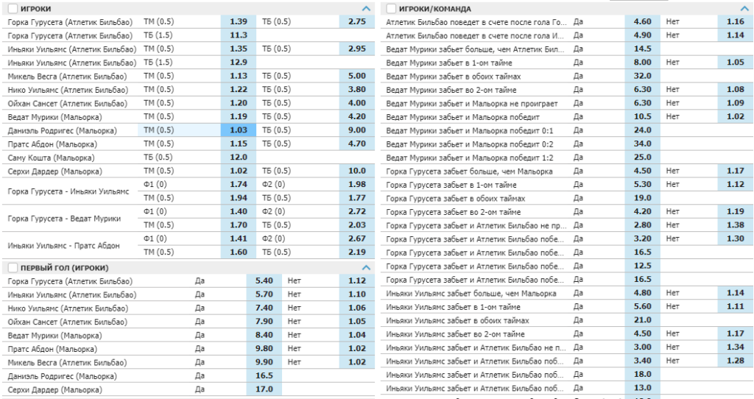The height and width of the screenshot is (399, 754).
Task: Choose 5.00 for Микель Весга ТБ (0.5)
Action: (357, 76)
